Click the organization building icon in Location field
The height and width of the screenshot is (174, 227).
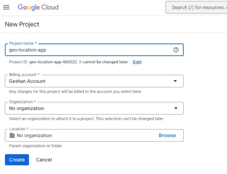pos(12,135)
